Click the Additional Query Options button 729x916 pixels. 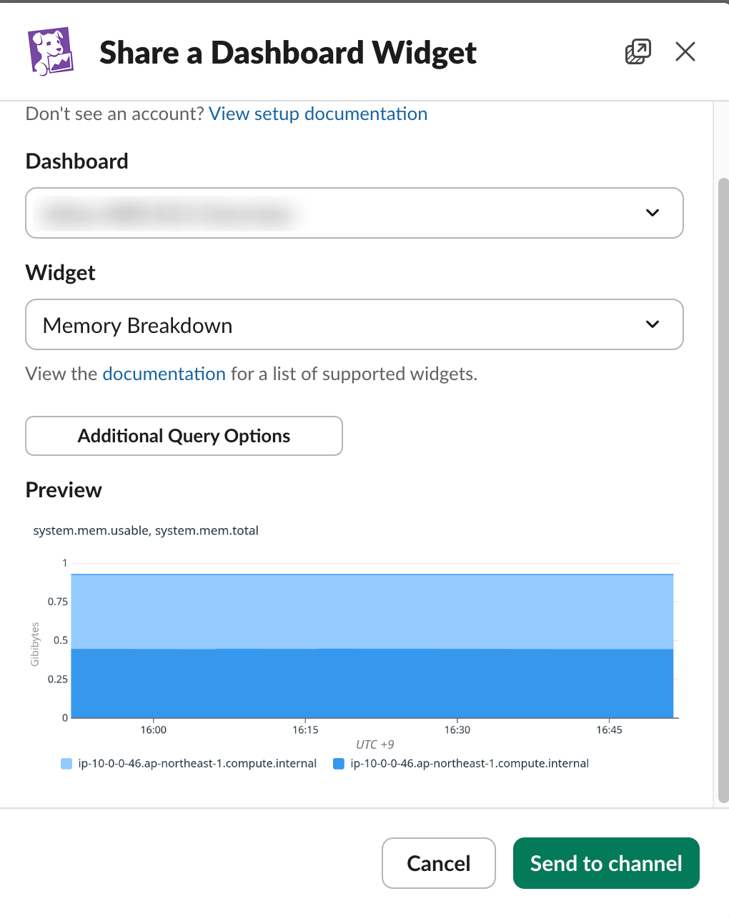point(184,436)
